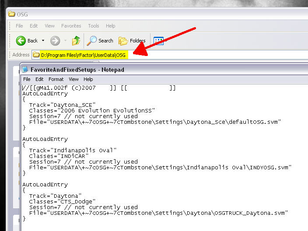Screen dimensions: 308x231
Task: Click Classes="2006 Evolution EvolutionSS" line
Action: [x=92, y=111]
